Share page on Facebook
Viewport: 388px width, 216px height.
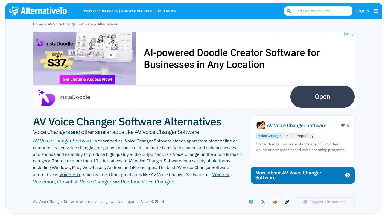[x=251, y=202]
